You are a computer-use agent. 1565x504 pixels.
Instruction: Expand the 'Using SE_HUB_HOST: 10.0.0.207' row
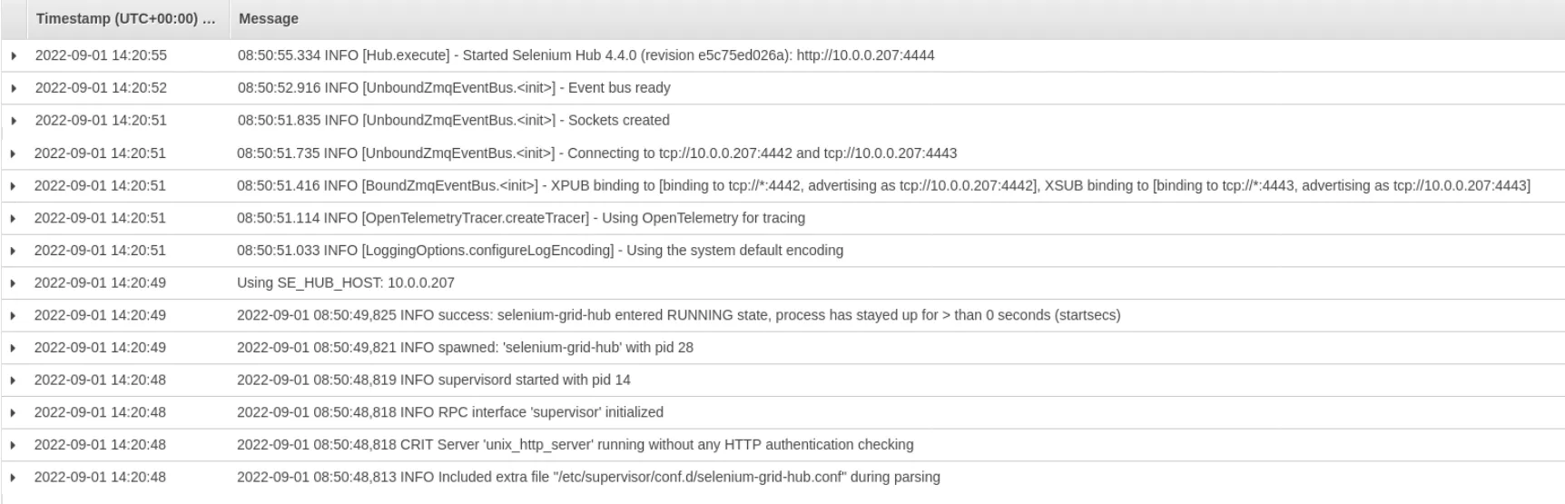pyautogui.click(x=14, y=283)
